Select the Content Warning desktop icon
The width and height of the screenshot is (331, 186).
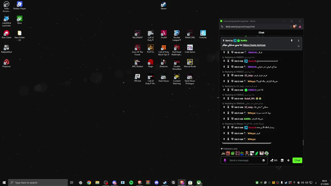point(177,79)
